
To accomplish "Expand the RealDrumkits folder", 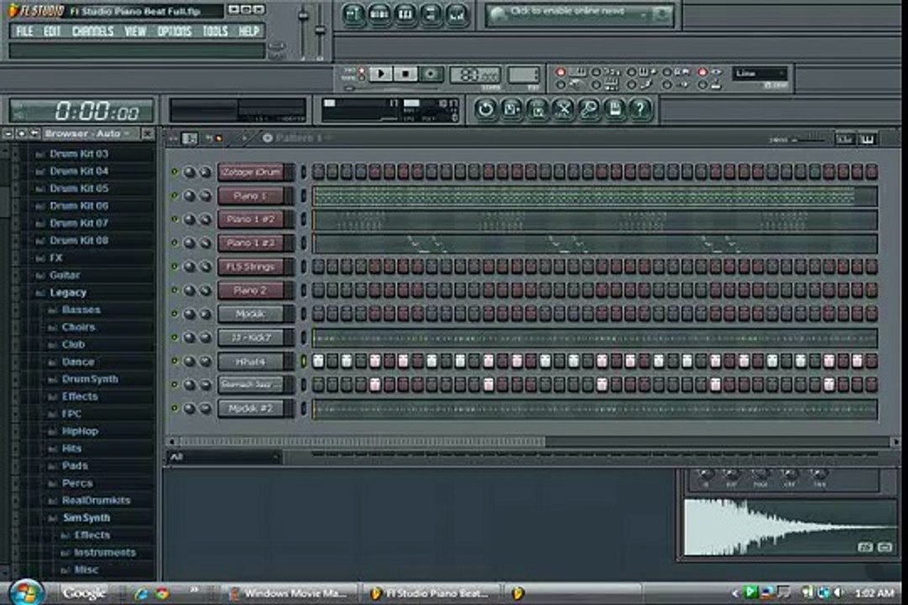I will [x=96, y=501].
